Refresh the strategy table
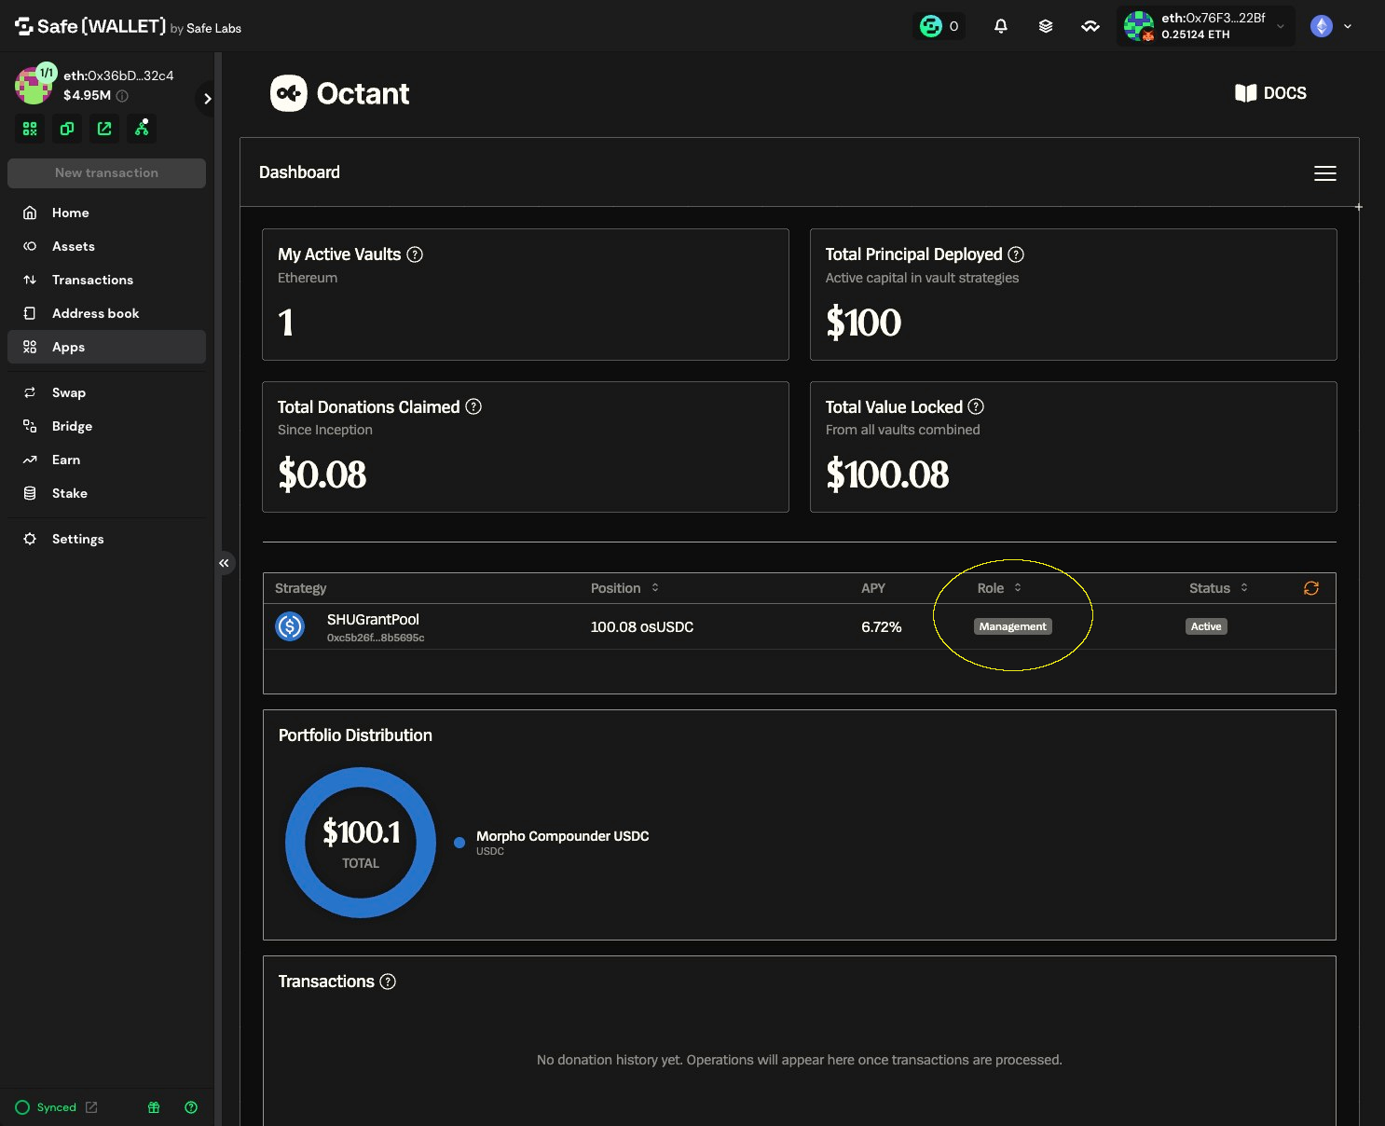 point(1311,588)
